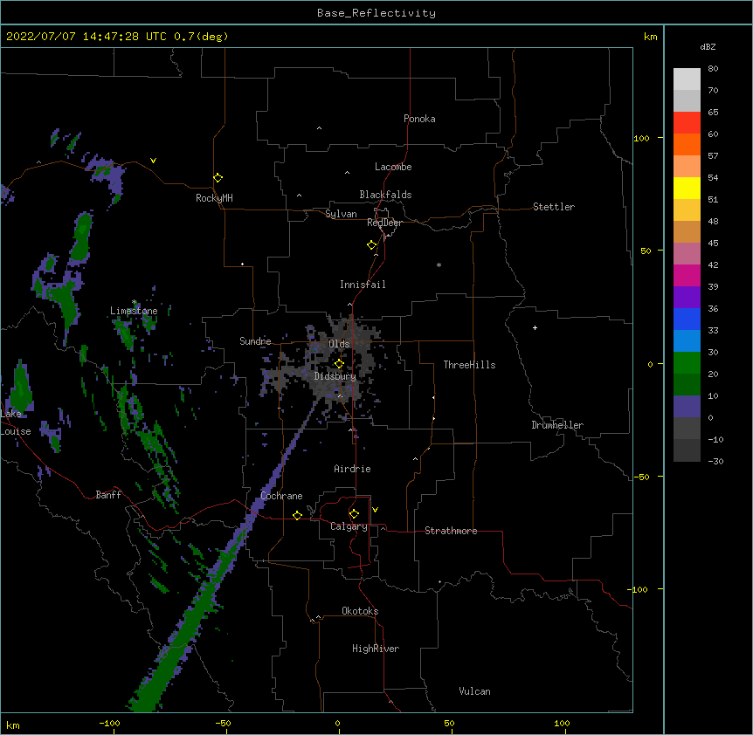Select the Lacombe label on map

393,167
